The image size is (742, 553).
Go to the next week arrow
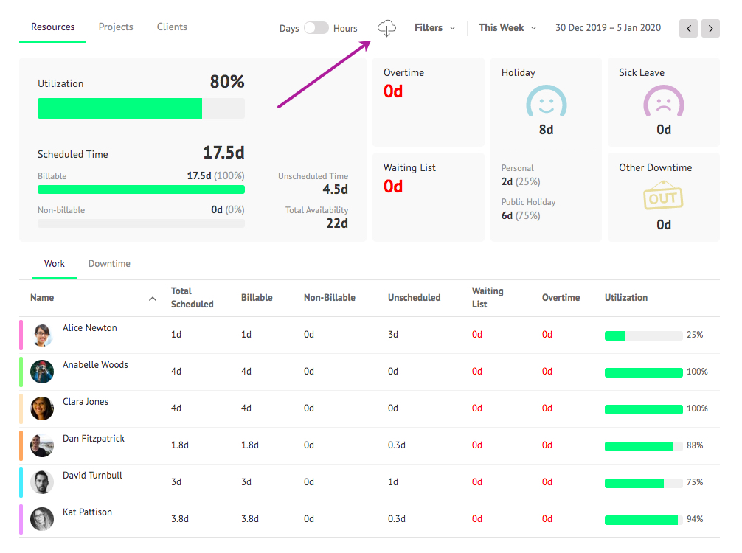[x=710, y=28]
